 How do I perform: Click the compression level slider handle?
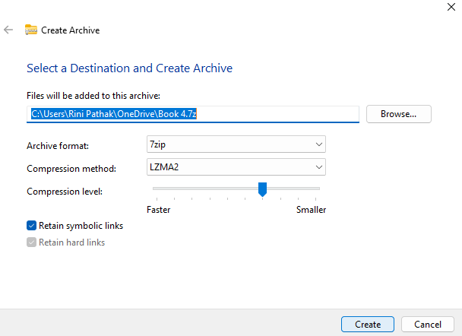click(262, 189)
